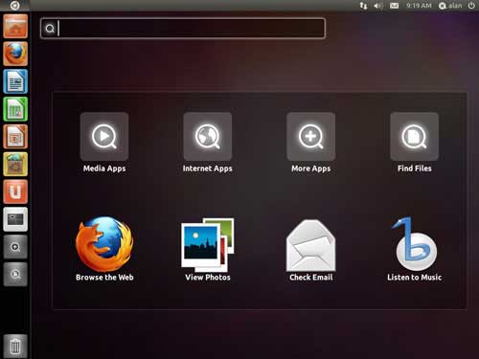Image resolution: width=479 pixels, height=359 pixels.
Task: Open Check Email envelope icon
Action: (x=311, y=245)
